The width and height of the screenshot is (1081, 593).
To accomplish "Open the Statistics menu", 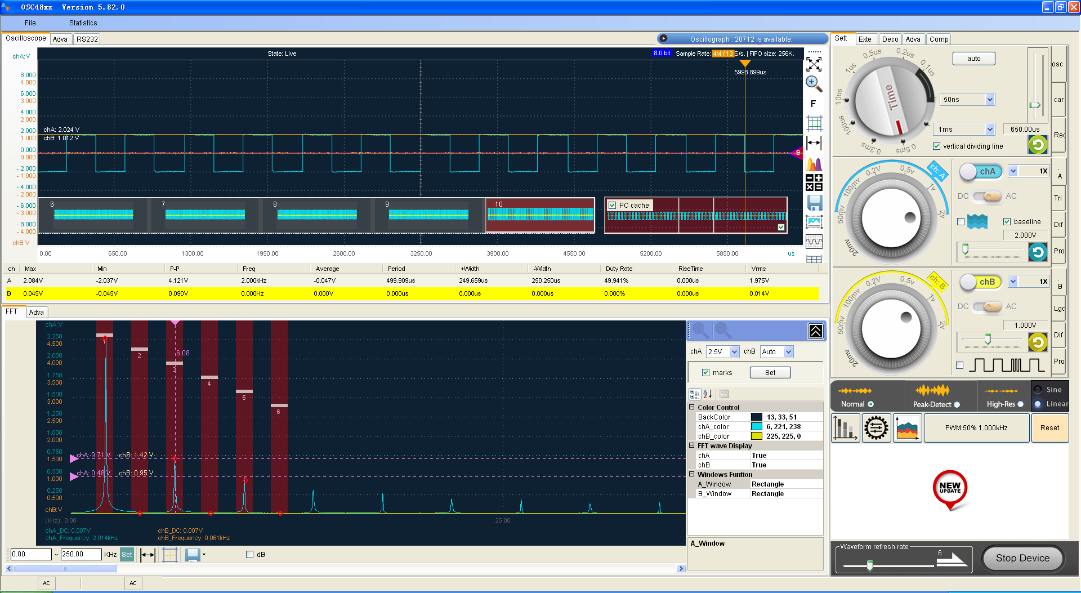I will 83,23.
